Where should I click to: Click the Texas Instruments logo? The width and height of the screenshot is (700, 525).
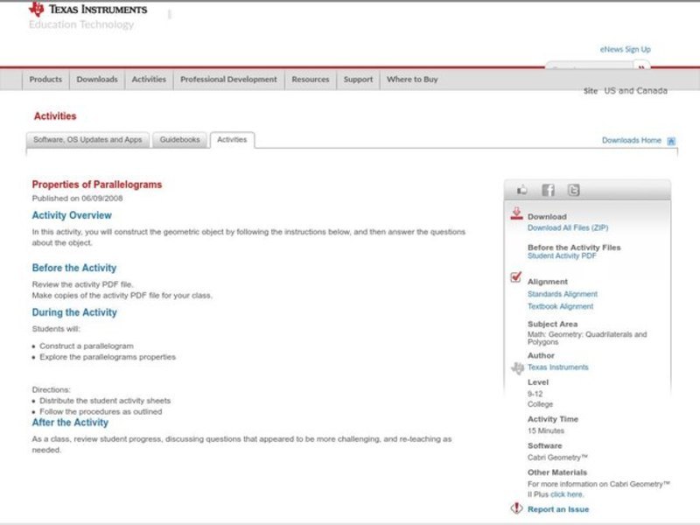coord(87,10)
